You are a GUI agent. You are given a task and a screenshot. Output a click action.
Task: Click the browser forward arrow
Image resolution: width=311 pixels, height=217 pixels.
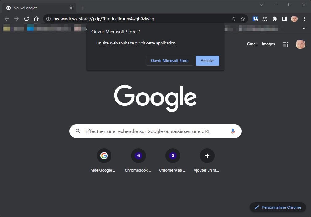click(17, 19)
